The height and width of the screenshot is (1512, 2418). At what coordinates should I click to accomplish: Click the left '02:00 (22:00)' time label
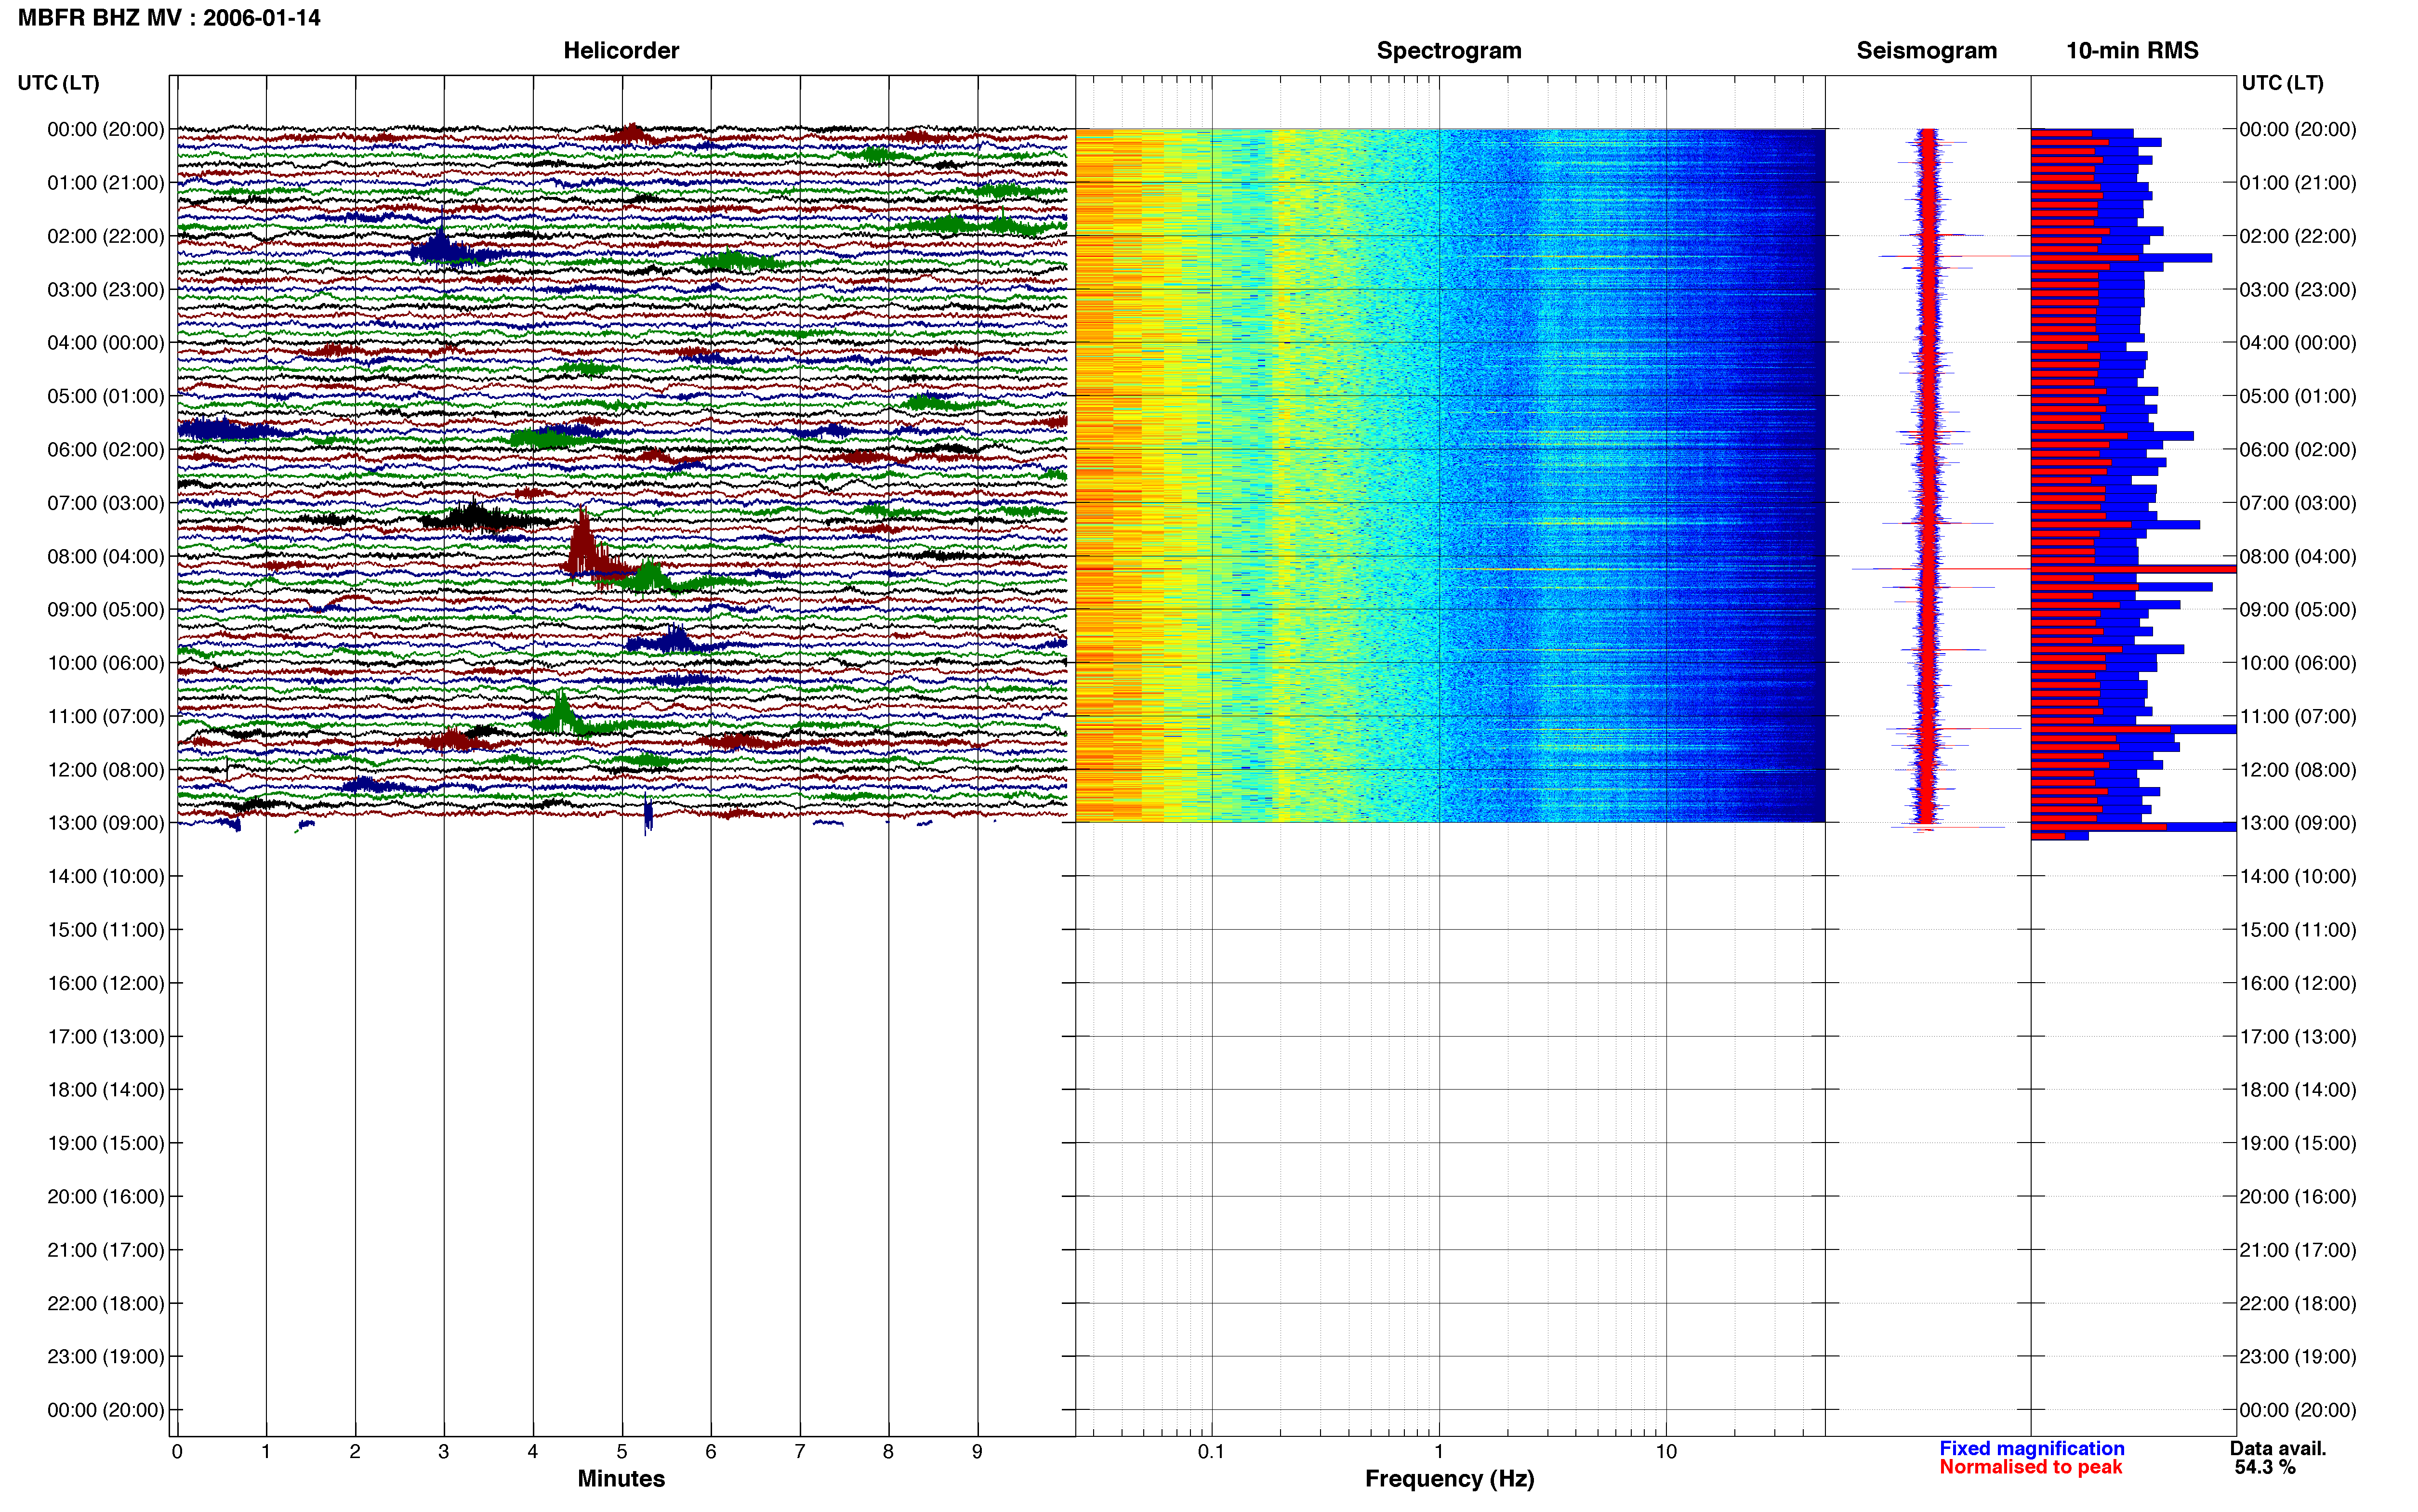pyautogui.click(x=106, y=236)
